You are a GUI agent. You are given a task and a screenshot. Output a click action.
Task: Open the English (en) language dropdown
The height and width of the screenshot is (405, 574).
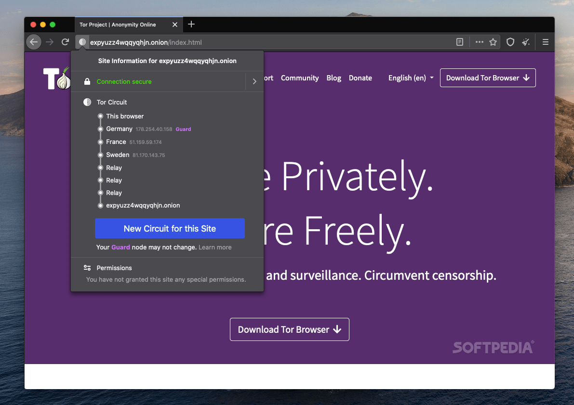click(x=411, y=78)
